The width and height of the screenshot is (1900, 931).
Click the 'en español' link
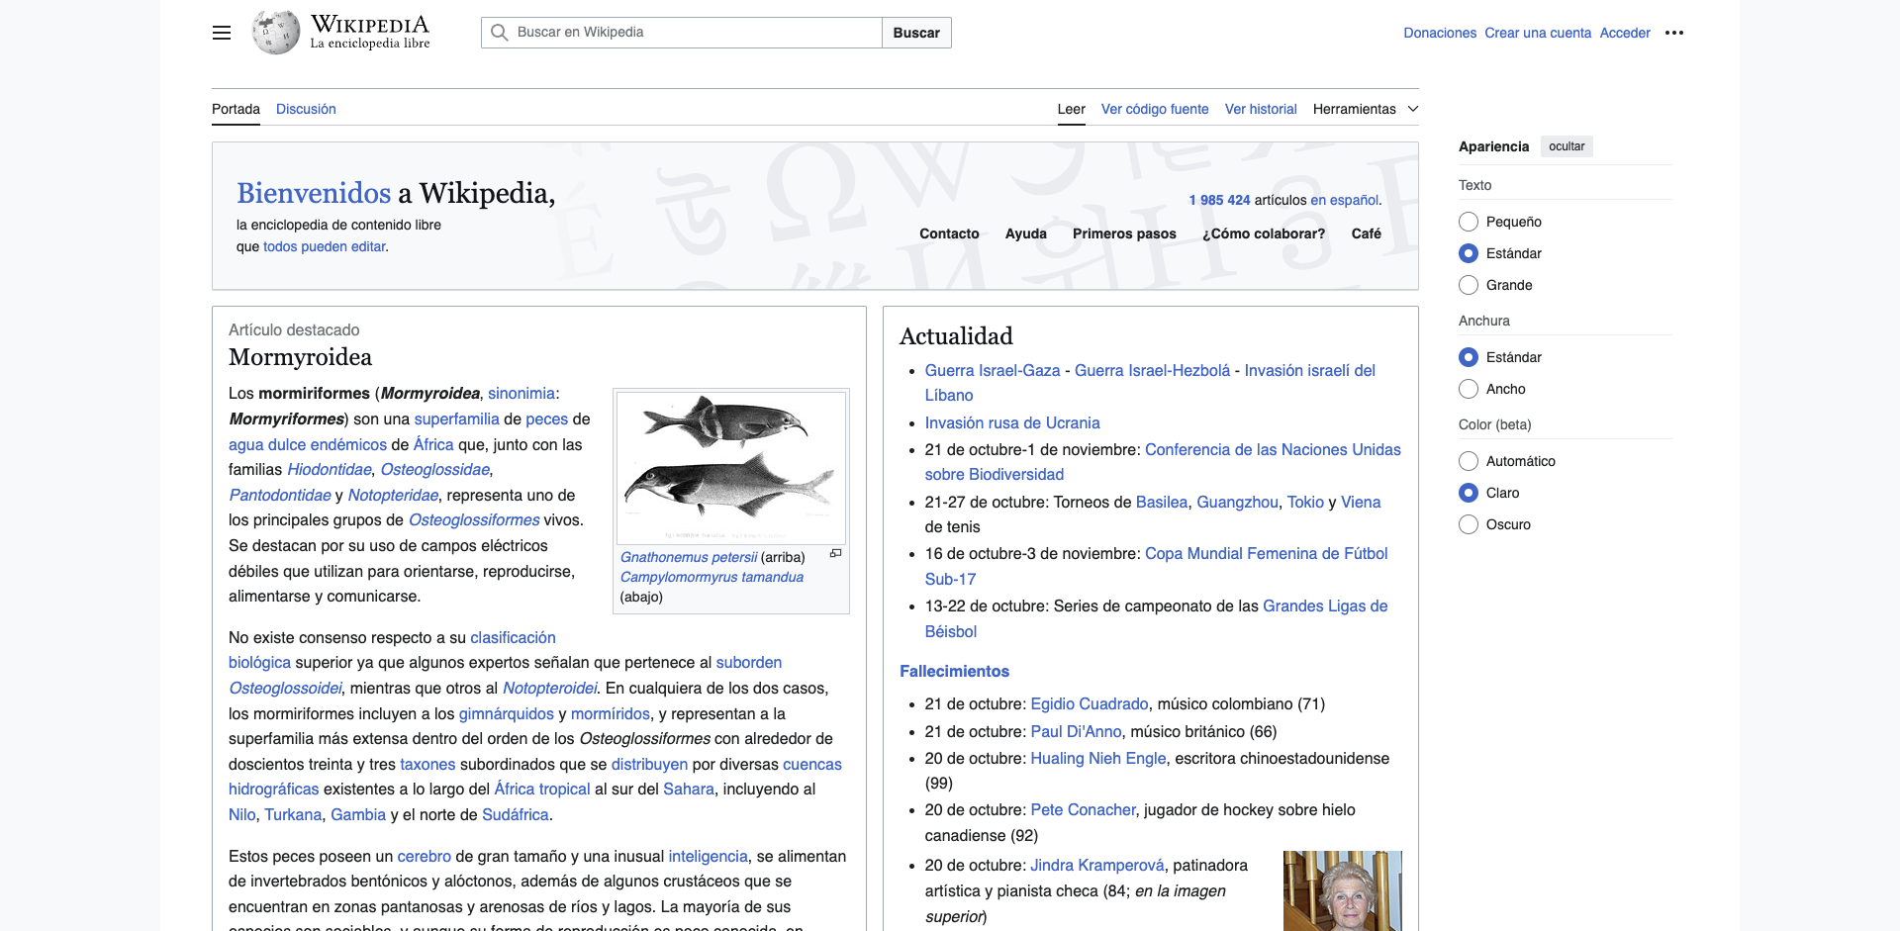1345,200
